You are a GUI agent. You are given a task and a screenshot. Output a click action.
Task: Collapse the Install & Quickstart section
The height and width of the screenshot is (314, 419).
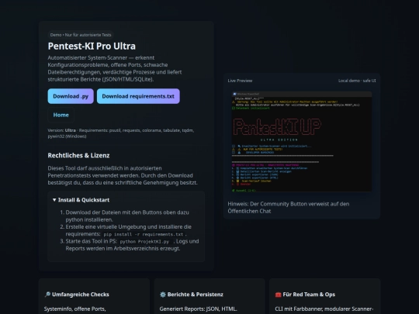point(81,200)
